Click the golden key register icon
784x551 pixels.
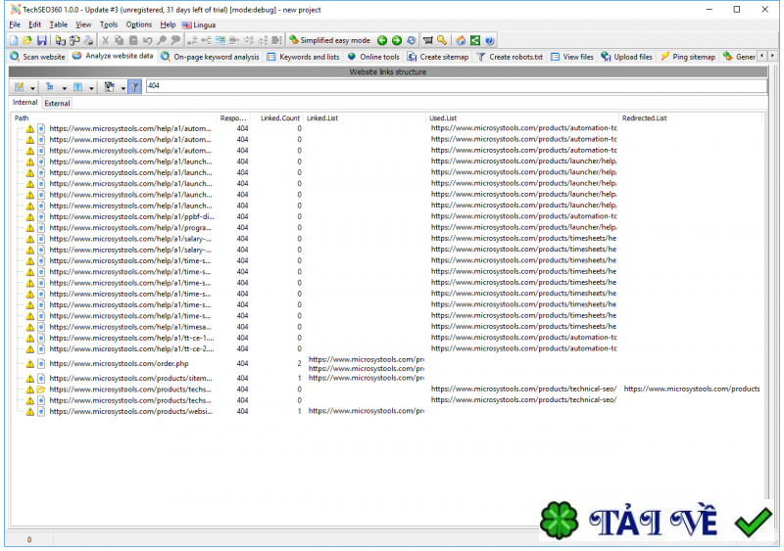[x=442, y=40]
